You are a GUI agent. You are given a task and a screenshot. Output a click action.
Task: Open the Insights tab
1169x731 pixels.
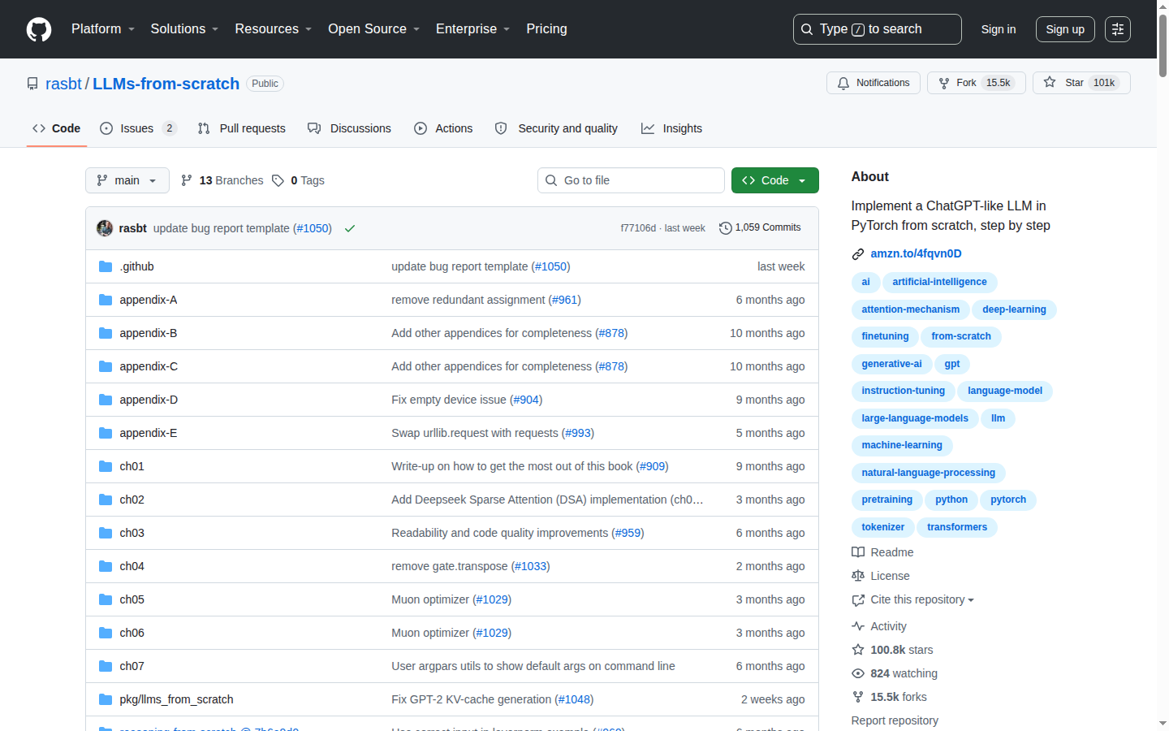pyautogui.click(x=672, y=128)
